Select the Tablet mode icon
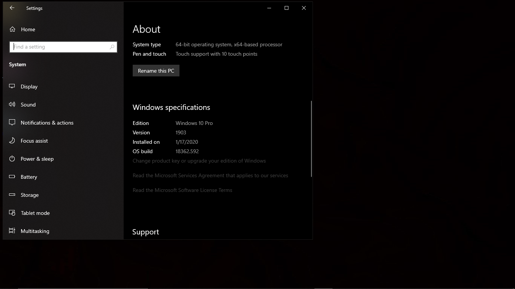515x289 pixels. tap(12, 213)
